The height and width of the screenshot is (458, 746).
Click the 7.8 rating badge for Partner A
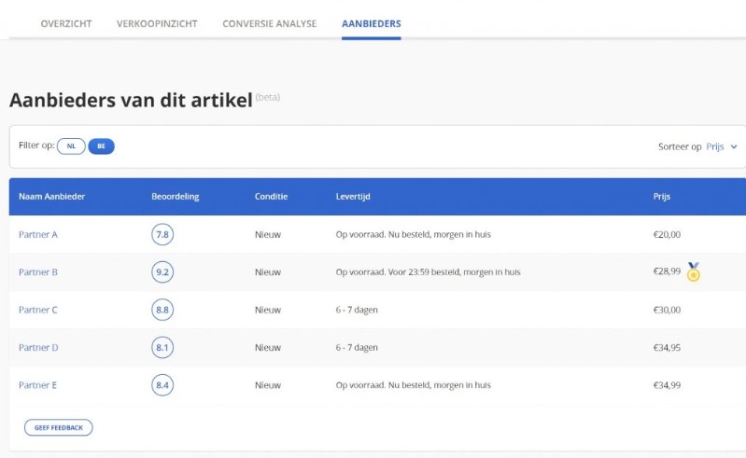162,234
